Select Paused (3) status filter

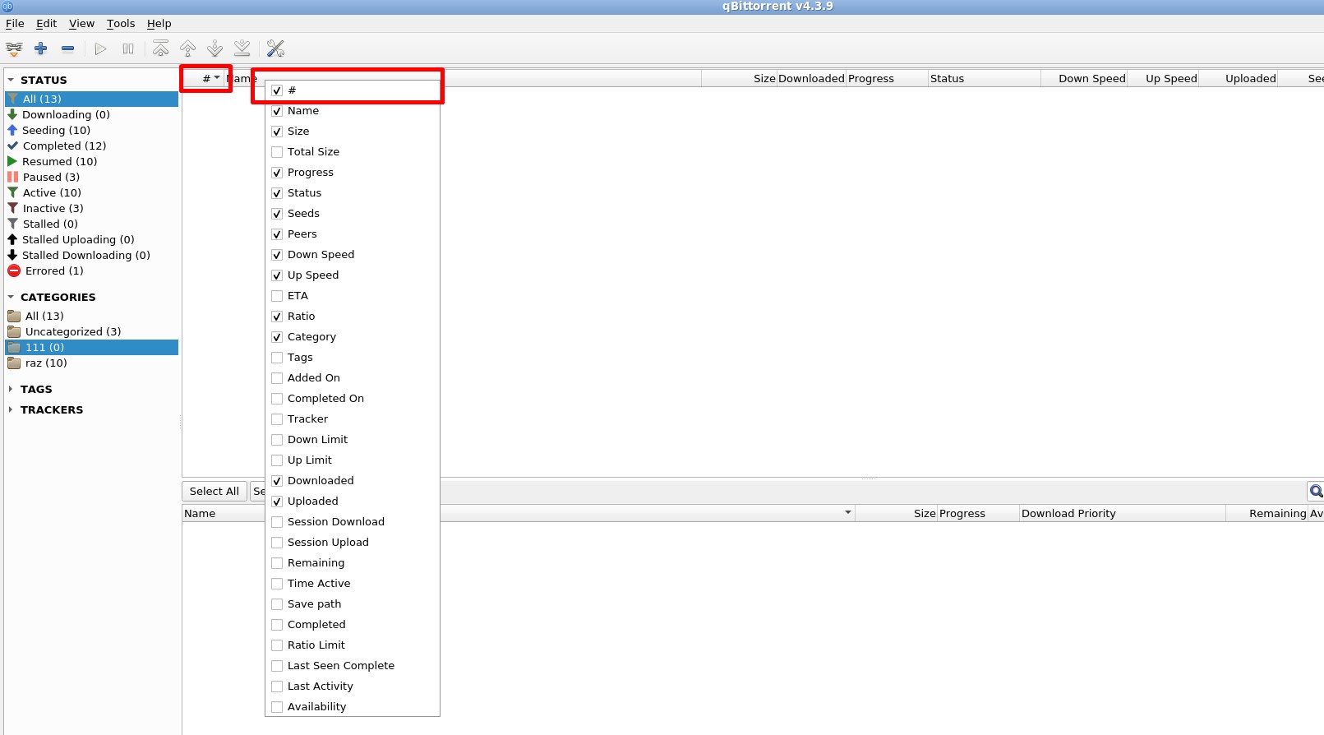tap(51, 177)
